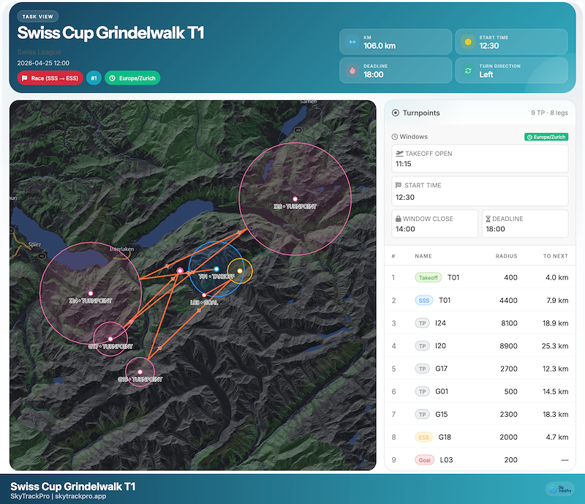
Task: Select the I20 TURNPOINT marker on the map
Action: tap(295, 198)
